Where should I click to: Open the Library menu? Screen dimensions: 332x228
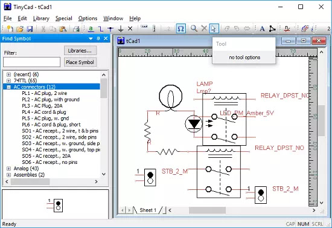click(41, 19)
